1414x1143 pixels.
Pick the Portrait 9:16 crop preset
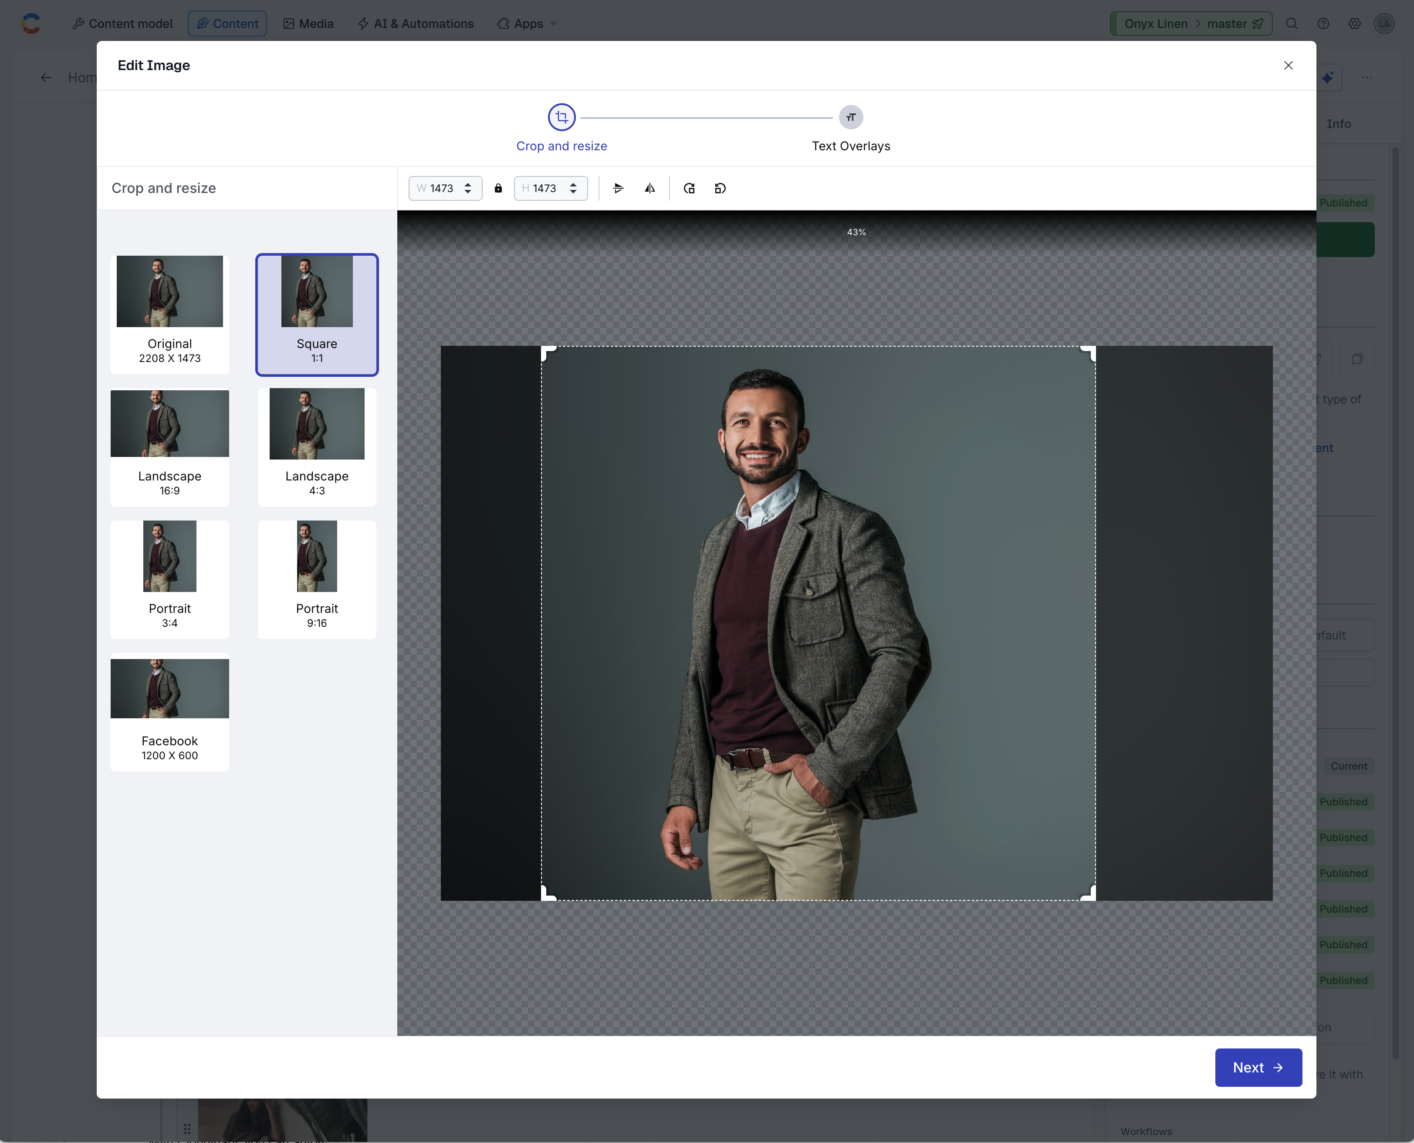coord(317,579)
